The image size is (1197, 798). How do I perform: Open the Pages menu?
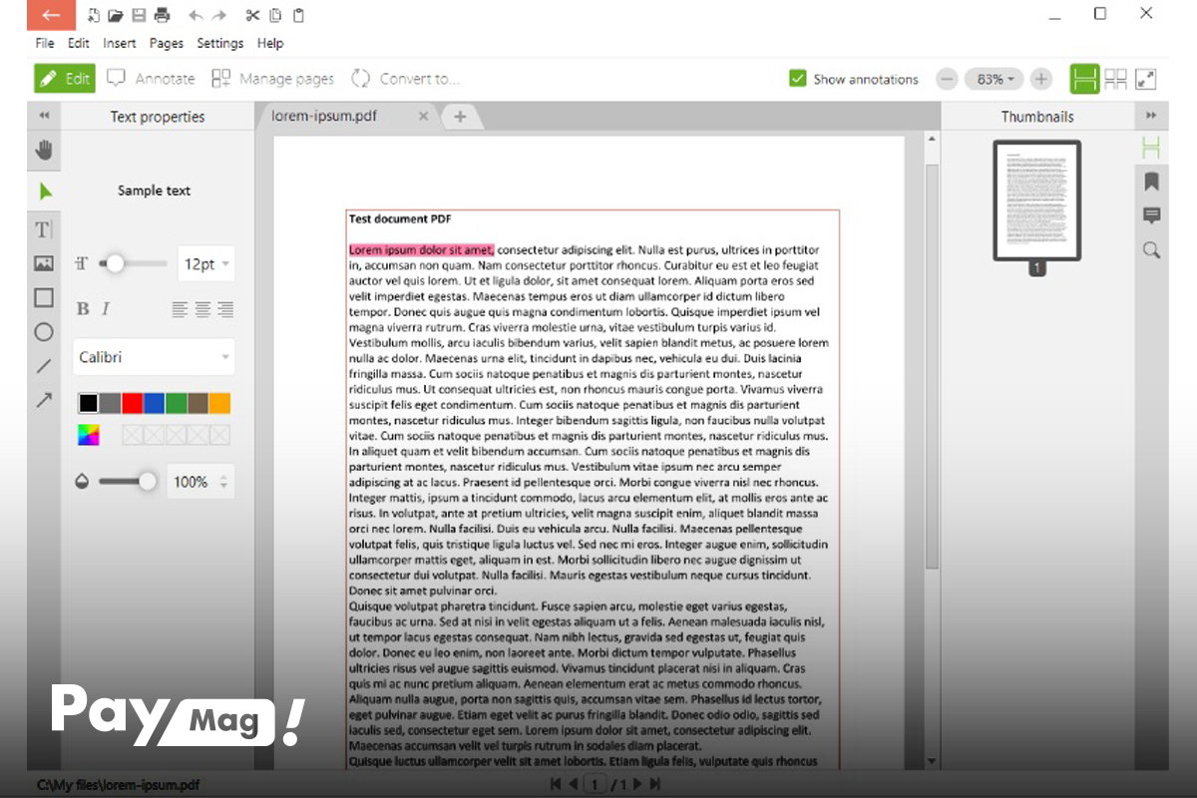pos(166,43)
